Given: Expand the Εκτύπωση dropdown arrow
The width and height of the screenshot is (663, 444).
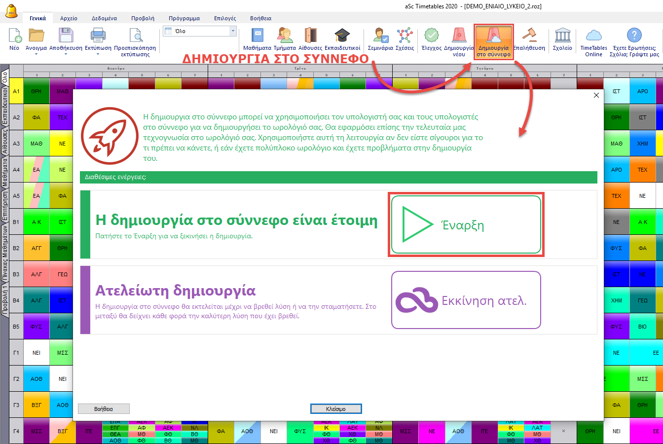Looking at the screenshot, I should pos(98,54).
